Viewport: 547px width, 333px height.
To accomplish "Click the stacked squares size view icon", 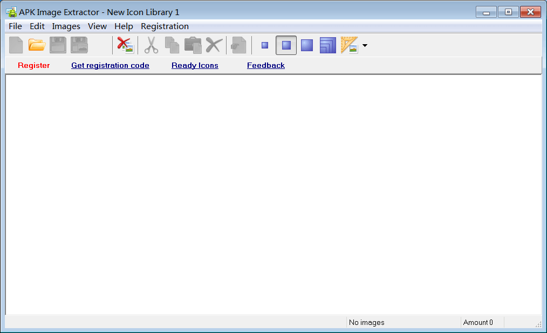I will (327, 45).
